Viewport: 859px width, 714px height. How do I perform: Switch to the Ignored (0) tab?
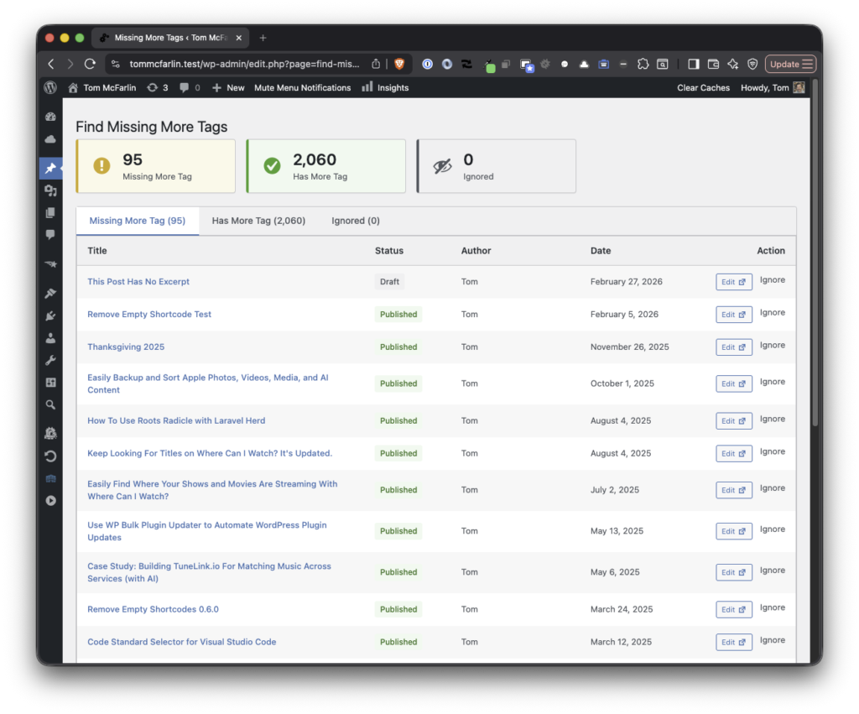pos(356,221)
